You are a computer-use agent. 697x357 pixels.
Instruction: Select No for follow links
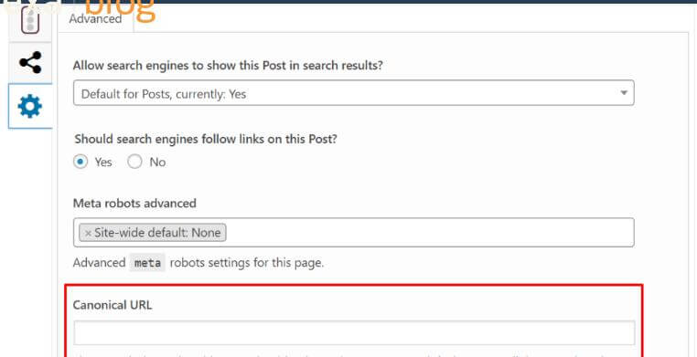(x=134, y=162)
